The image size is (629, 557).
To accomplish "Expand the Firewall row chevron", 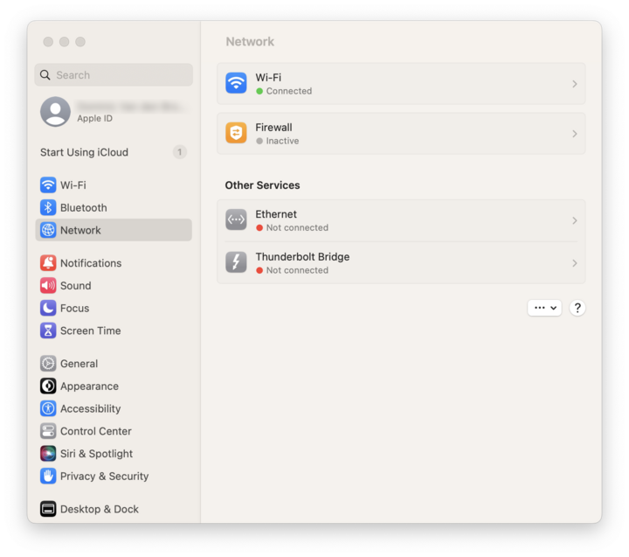I will (x=574, y=134).
